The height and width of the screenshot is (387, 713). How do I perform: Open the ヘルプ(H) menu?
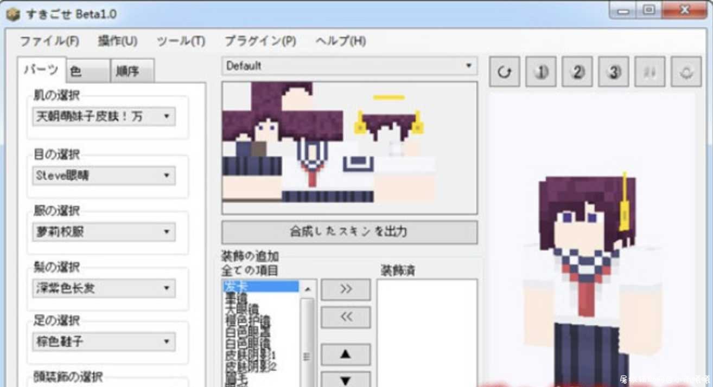(x=341, y=41)
